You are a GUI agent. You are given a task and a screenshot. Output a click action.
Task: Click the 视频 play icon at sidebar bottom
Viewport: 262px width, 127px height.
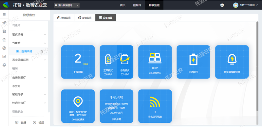coord(34,122)
